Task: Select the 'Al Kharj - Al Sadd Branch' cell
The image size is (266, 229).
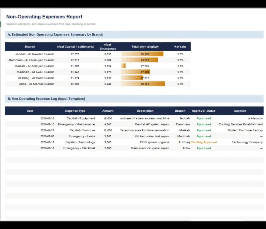Action: click(x=36, y=78)
